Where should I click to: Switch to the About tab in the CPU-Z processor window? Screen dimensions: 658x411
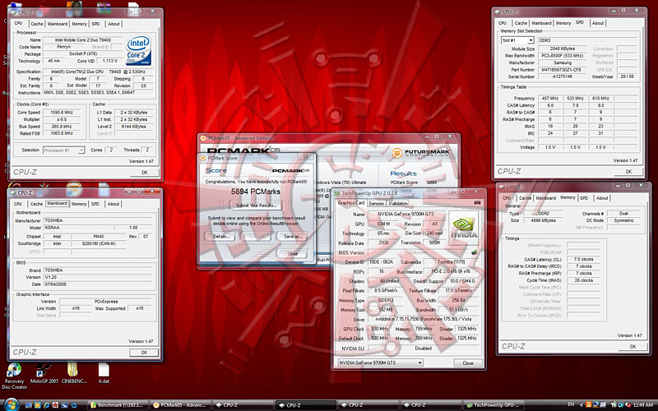pyautogui.click(x=114, y=24)
